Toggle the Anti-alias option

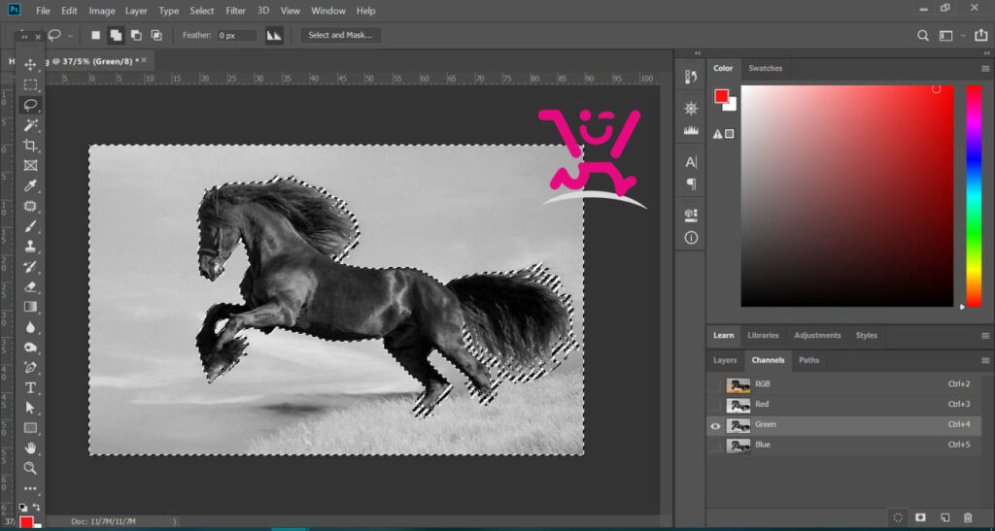coord(274,36)
